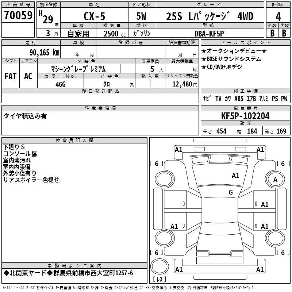Select ★BOSEサウンドシステム line
The image size is (292, 292).
coord(231,59)
